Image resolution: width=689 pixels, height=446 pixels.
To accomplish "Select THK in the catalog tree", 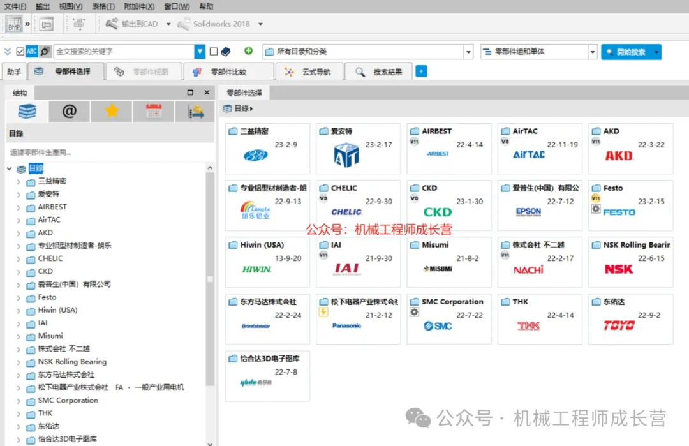I will pyautogui.click(x=45, y=413).
